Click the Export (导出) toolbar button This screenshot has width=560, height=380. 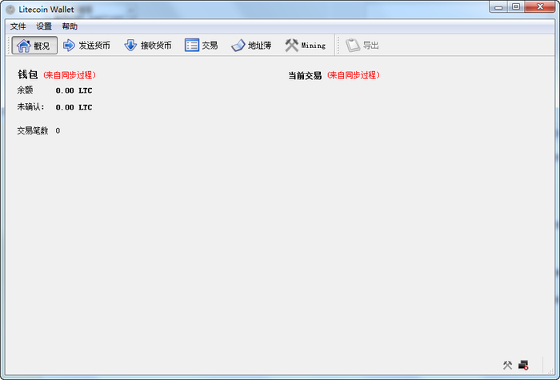tap(362, 46)
